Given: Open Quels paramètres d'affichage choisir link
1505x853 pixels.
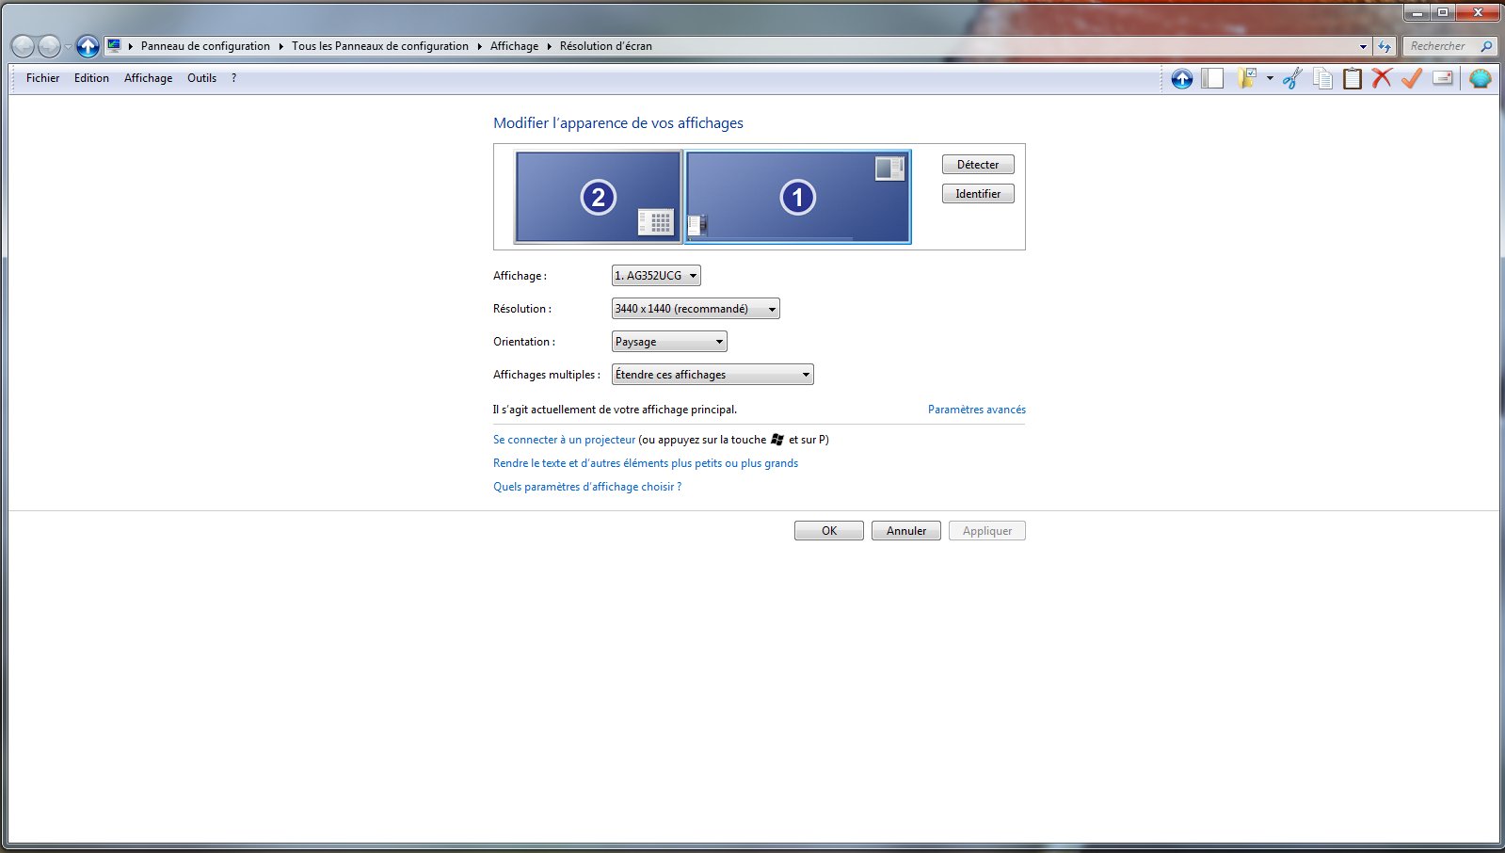Looking at the screenshot, I should [x=587, y=487].
